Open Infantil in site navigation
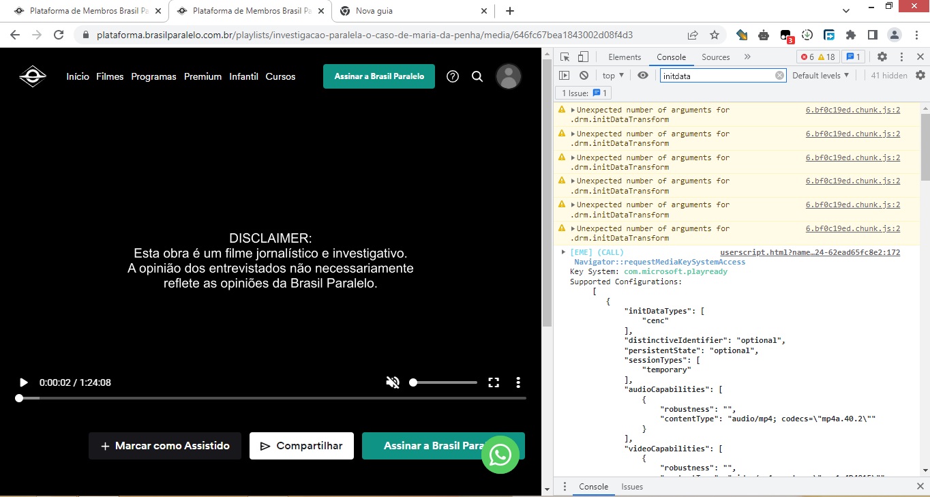This screenshot has height=497, width=930. click(x=243, y=76)
